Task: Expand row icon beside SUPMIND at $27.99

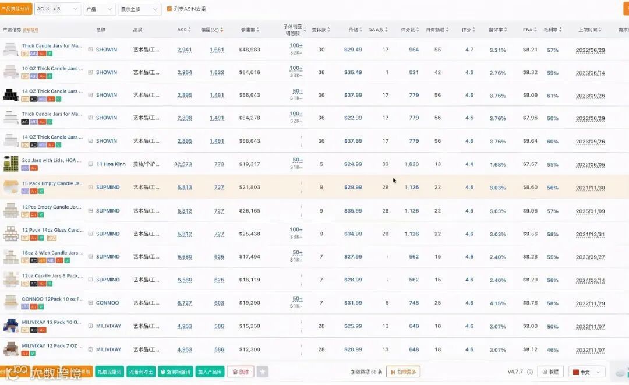Action: click(x=90, y=256)
